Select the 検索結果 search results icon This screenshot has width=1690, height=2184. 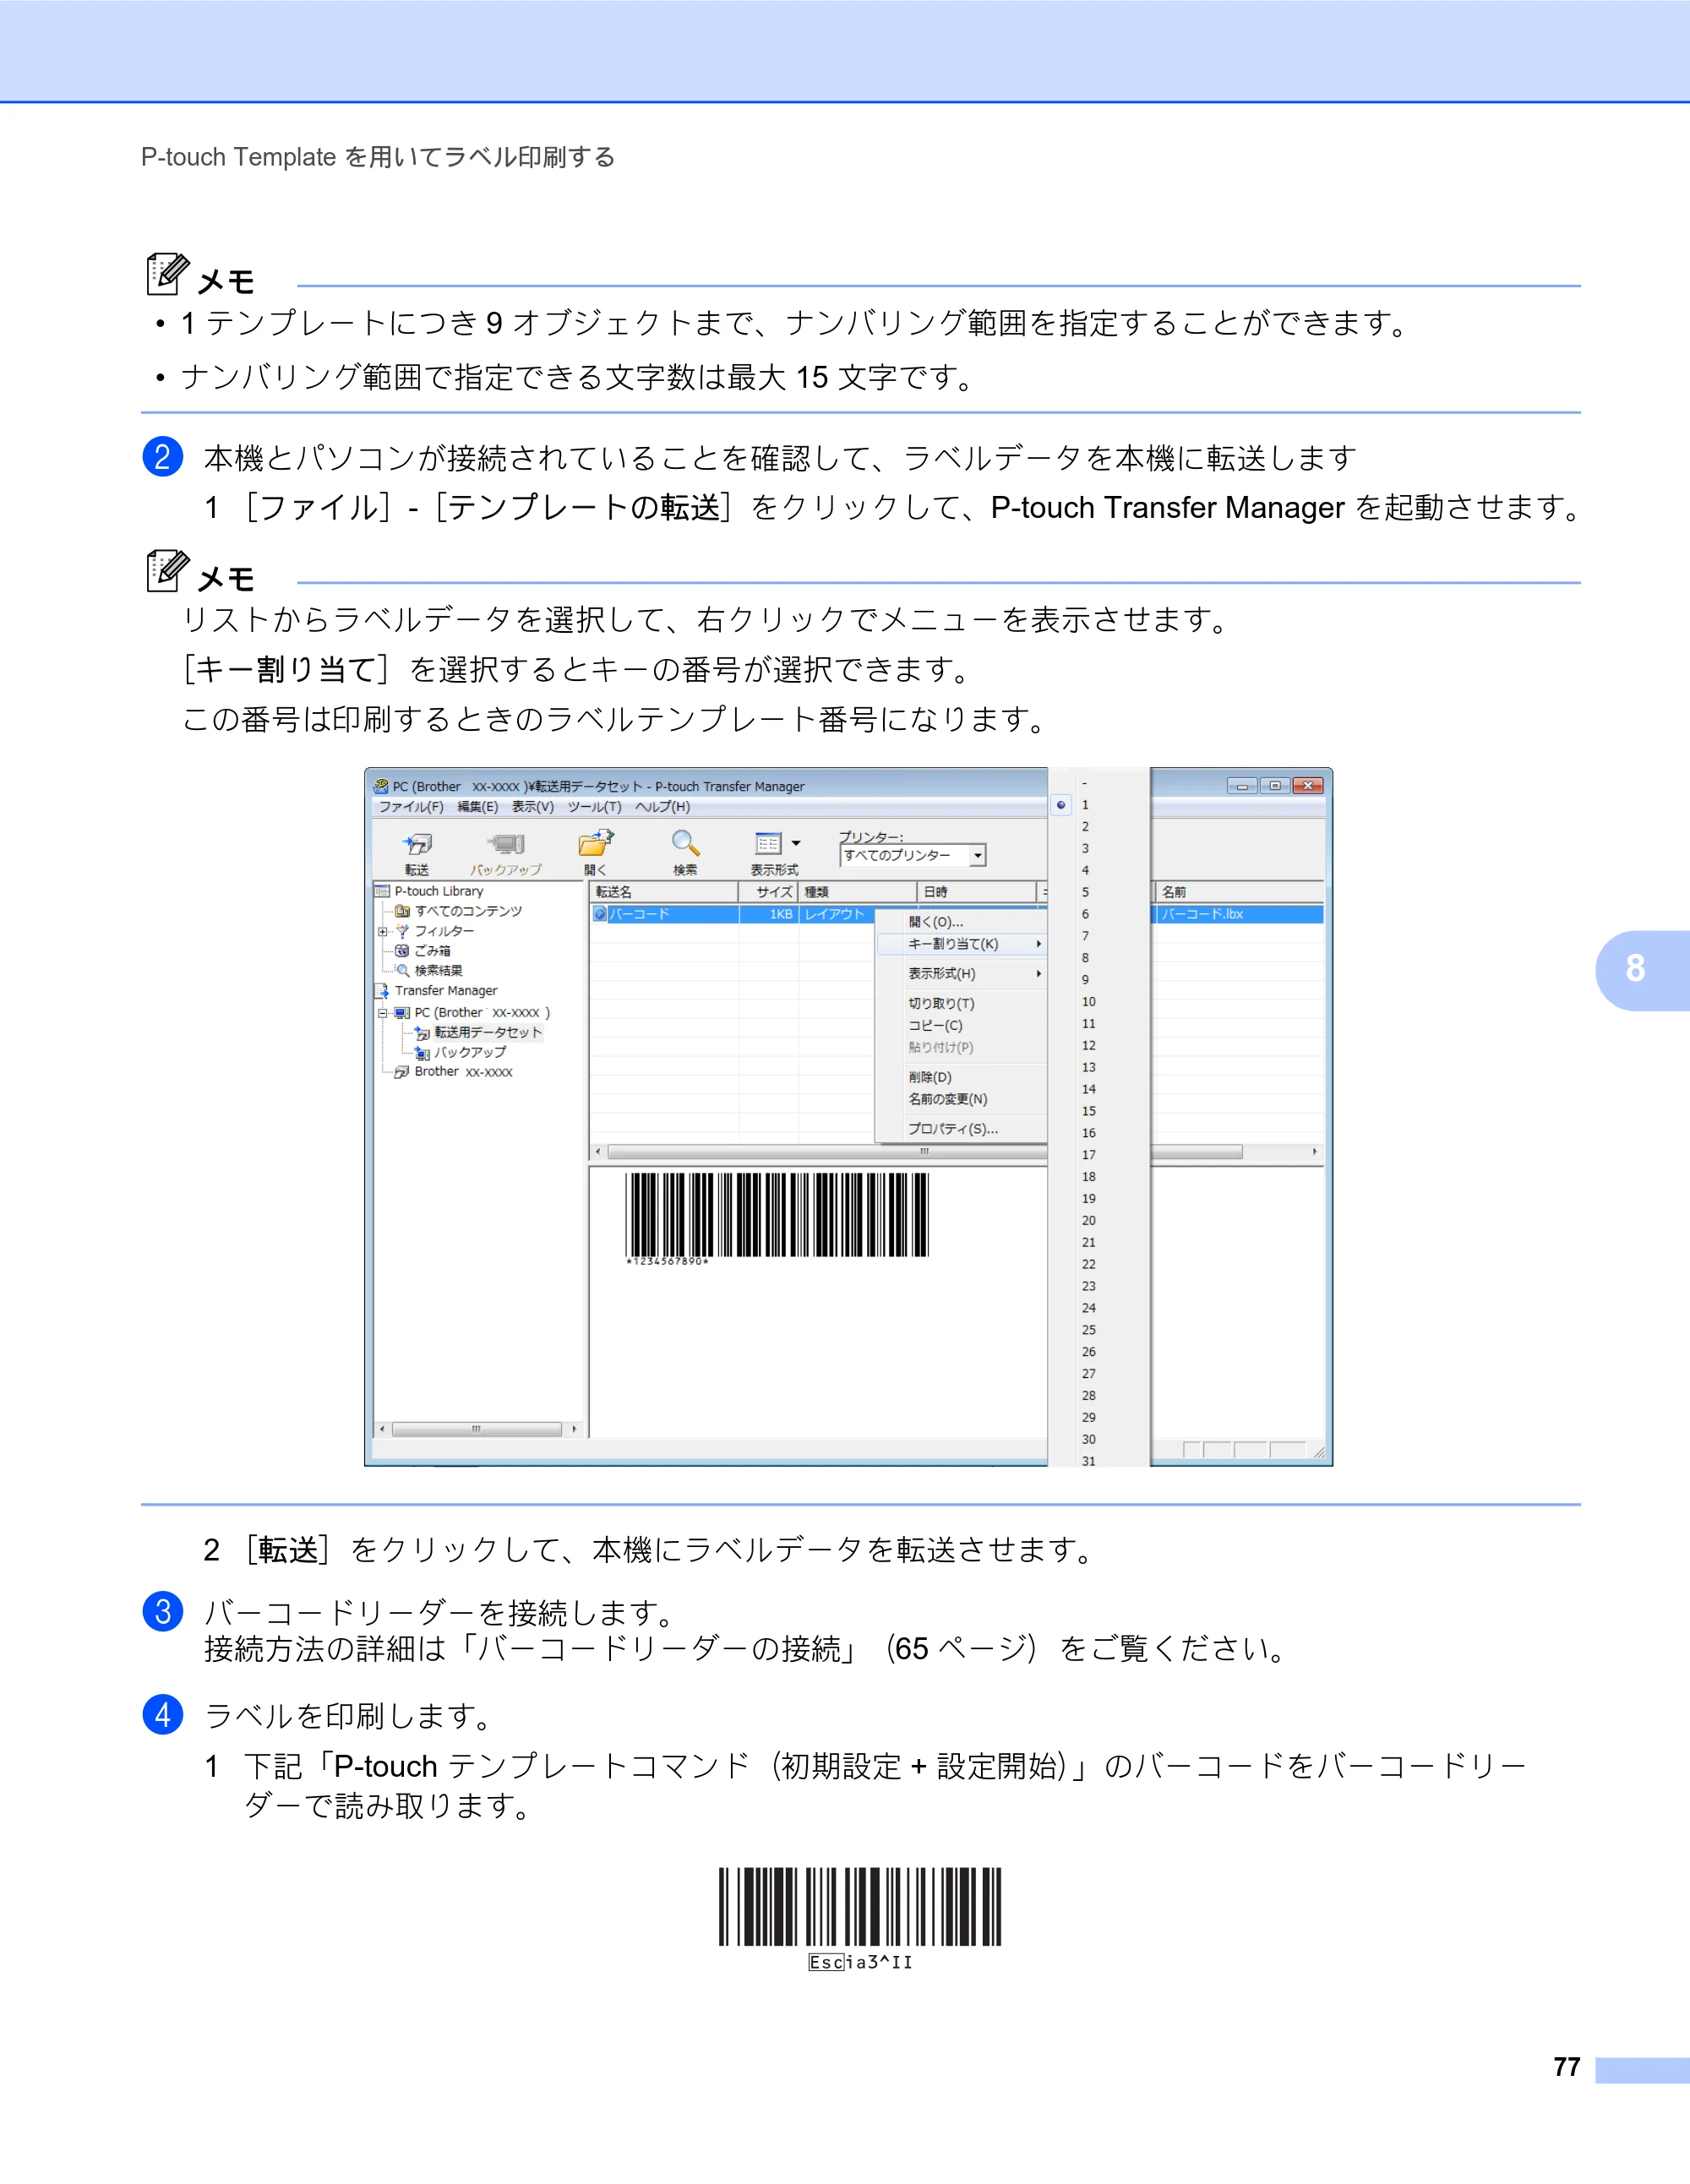click(402, 970)
